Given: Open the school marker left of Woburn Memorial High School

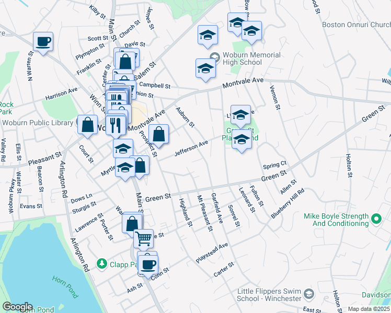Looking at the screenshot, I should [x=206, y=69].
